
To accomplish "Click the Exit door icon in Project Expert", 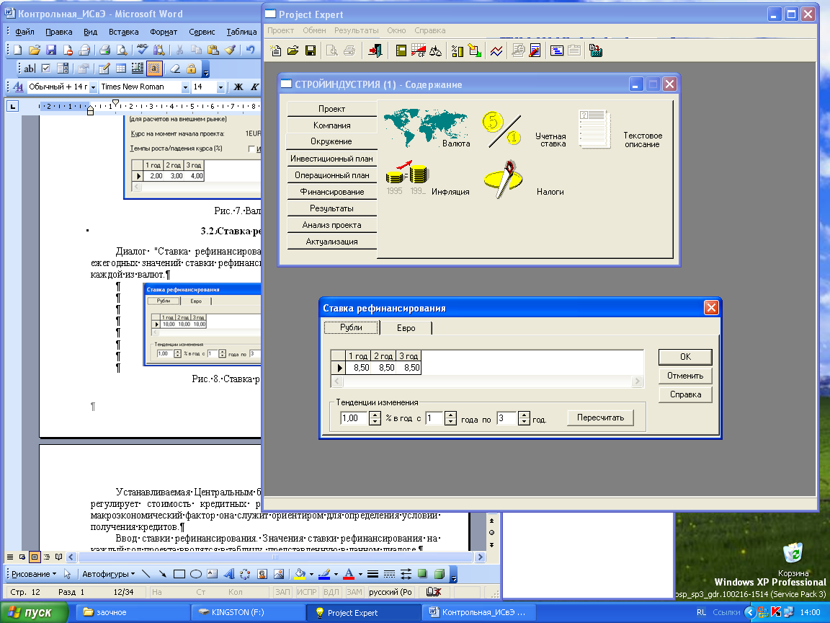I will (x=375, y=51).
